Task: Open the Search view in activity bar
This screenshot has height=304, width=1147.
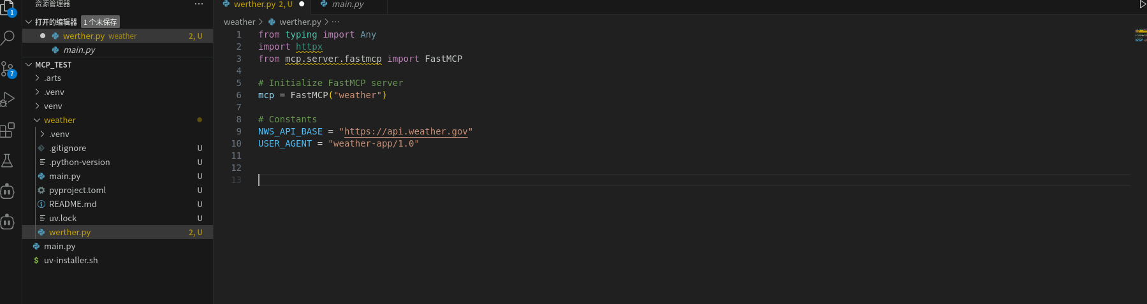Action: click(x=8, y=38)
